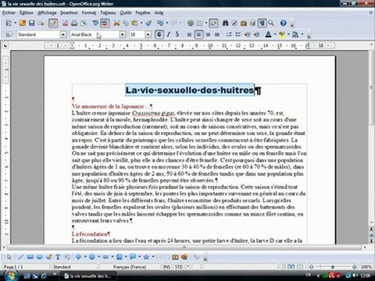Insert a hyperlink with globe icon
The height and width of the screenshot is (281, 375).
[191, 23]
